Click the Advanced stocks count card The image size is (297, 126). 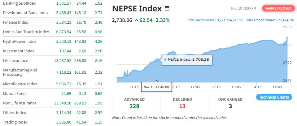[x=134, y=103]
